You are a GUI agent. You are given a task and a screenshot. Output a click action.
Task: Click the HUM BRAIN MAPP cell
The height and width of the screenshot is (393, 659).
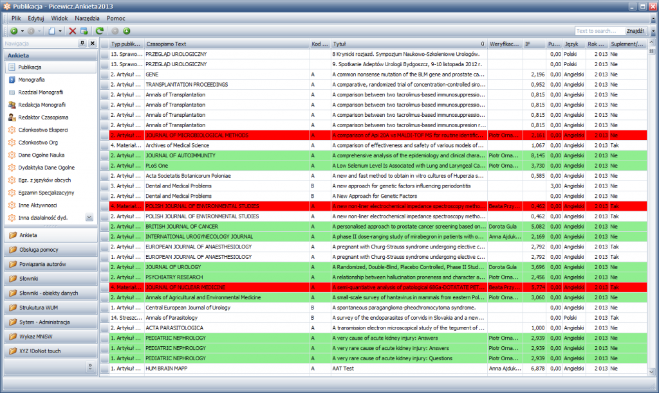point(226,369)
